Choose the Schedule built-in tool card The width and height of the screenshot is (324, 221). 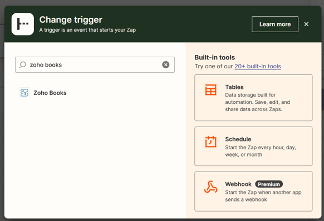[x=253, y=146]
